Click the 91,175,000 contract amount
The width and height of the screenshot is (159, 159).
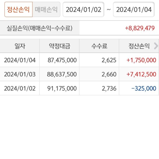(62, 88)
